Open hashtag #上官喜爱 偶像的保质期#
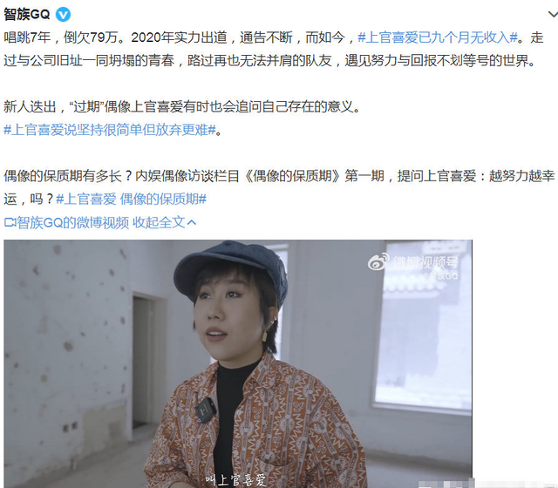 click(132, 200)
